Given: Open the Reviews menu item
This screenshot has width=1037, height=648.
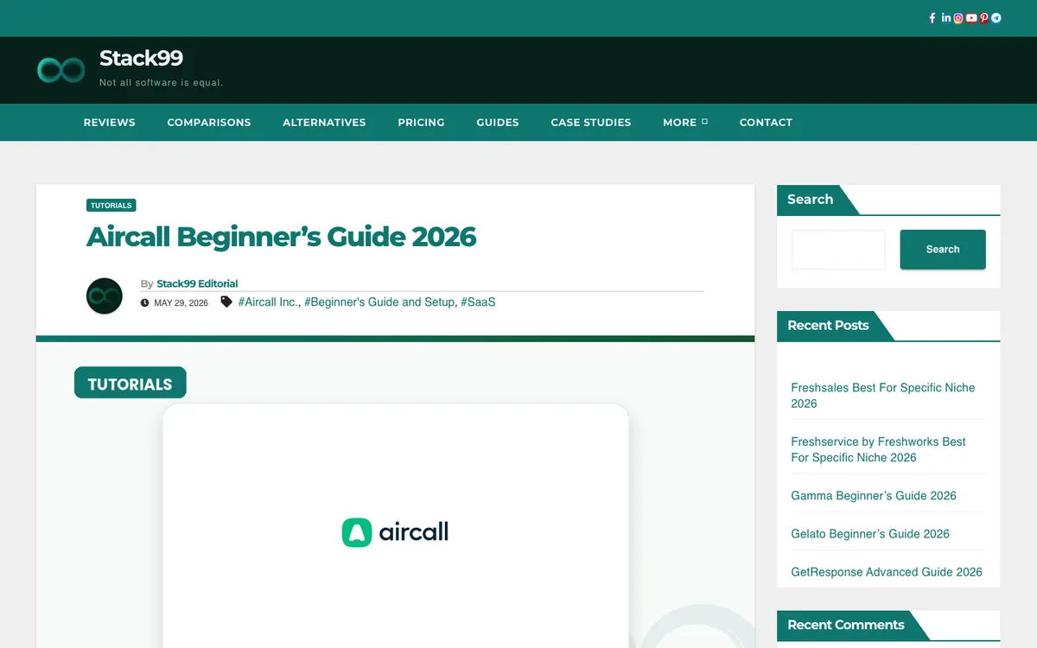Looking at the screenshot, I should click(110, 123).
